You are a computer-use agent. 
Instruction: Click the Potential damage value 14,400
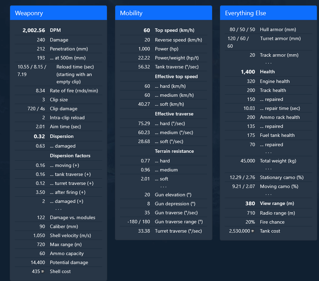click(38, 263)
